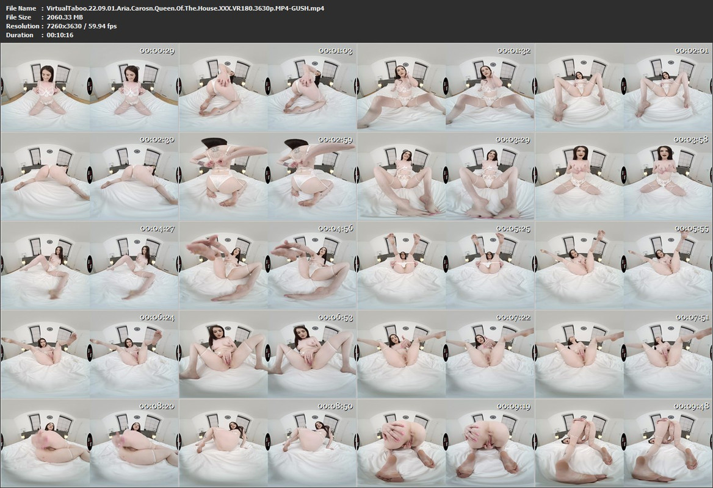Screen dimensions: 713x488
Task: Click the file size value 2060.33 MB
Action: [x=65, y=17]
